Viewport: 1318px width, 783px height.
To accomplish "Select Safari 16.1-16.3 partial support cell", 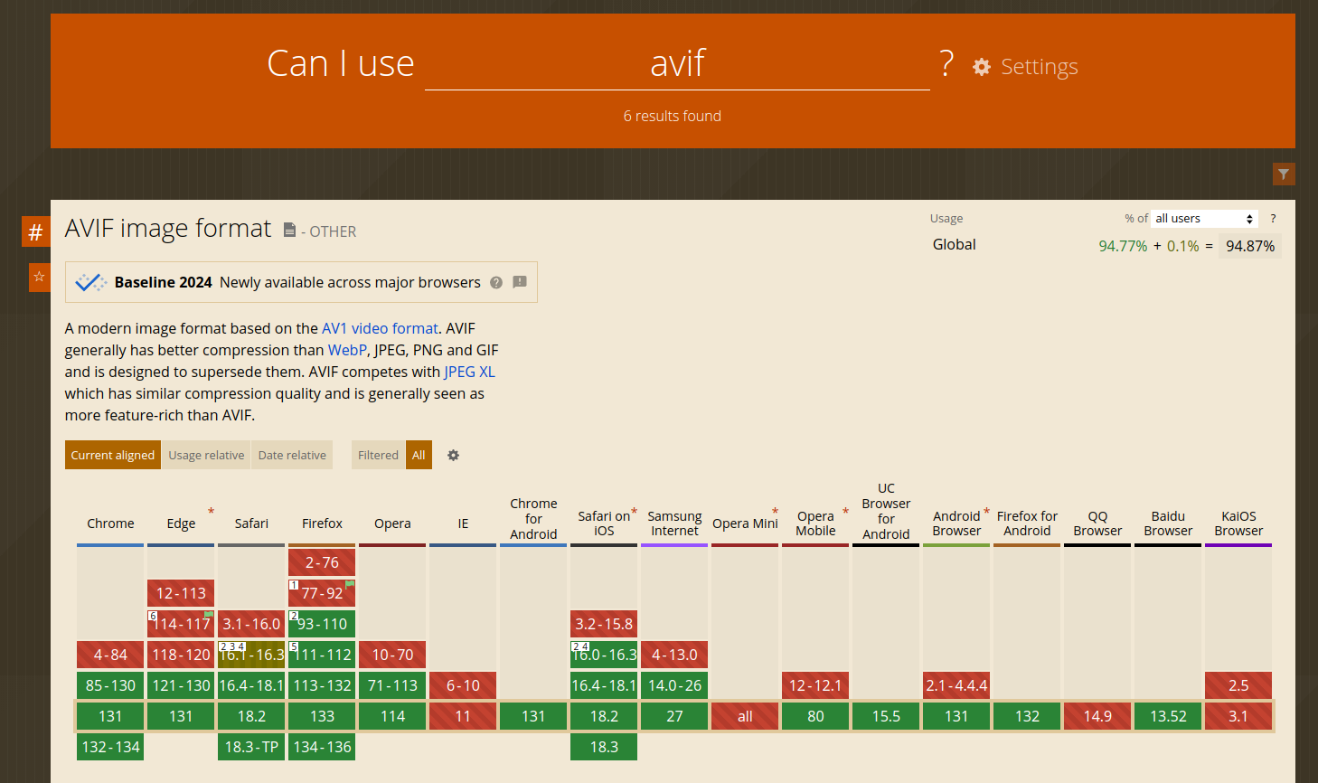I will (251, 655).
